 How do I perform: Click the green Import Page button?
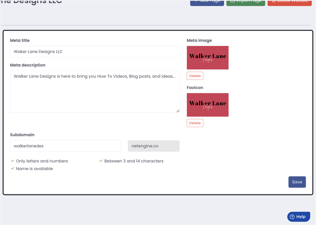coord(246,2)
